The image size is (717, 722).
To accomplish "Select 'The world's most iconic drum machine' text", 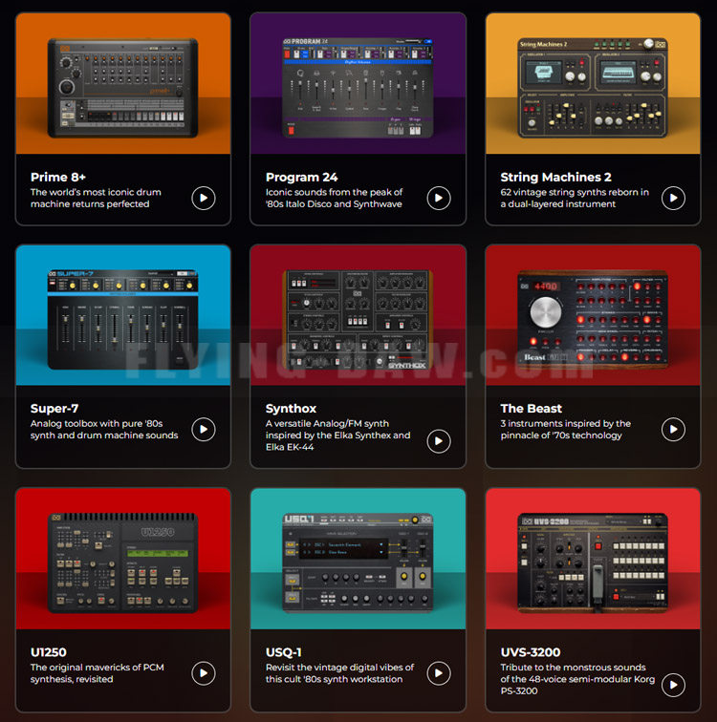I will 96,198.
